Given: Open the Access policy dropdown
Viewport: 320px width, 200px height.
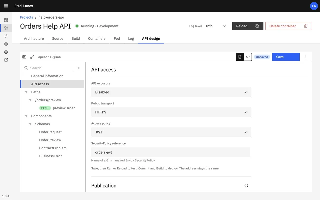Looking at the screenshot, I should [171, 132].
